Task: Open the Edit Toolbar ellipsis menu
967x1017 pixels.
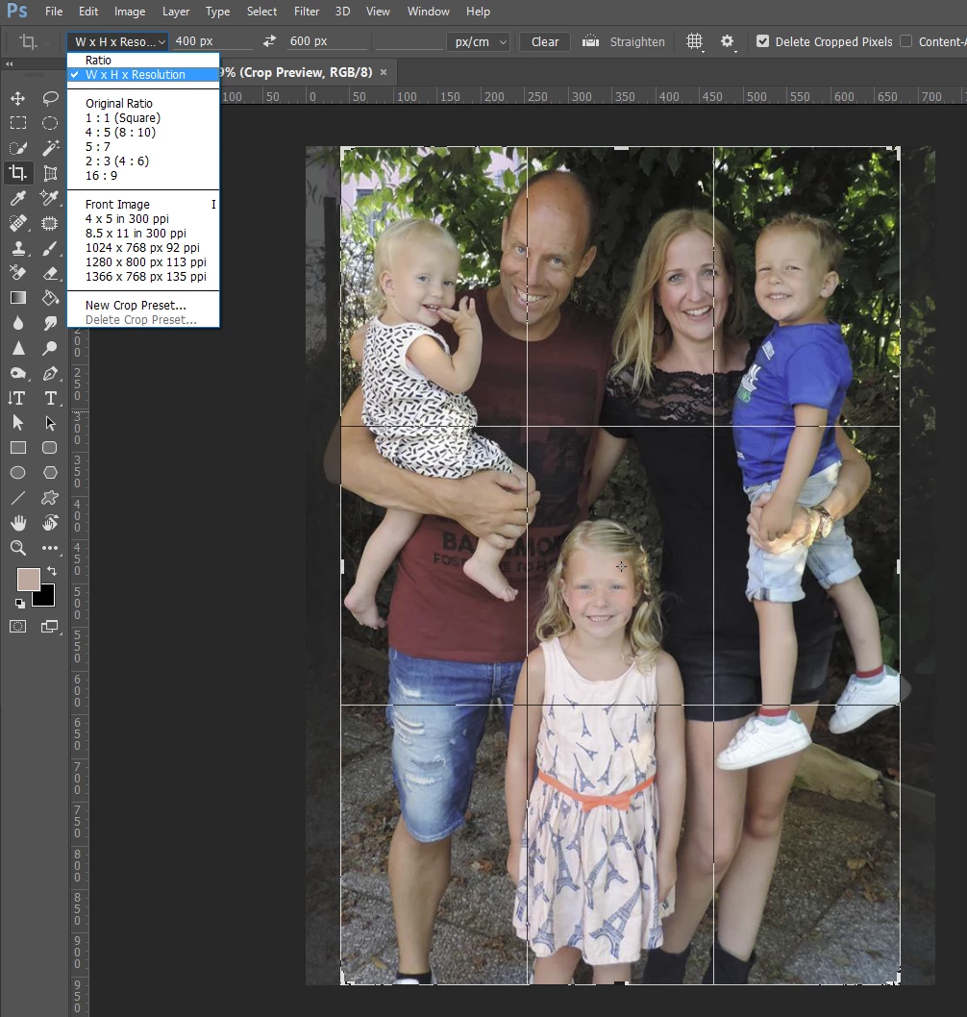Action: tap(50, 548)
